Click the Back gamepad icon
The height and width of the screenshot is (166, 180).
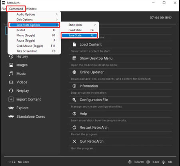(148, 162)
